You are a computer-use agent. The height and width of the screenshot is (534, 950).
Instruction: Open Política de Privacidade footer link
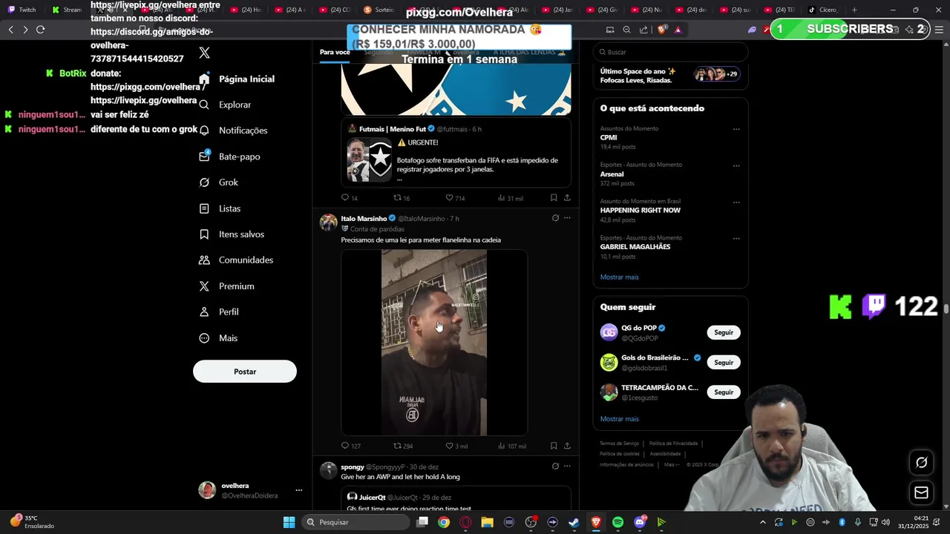coord(673,444)
